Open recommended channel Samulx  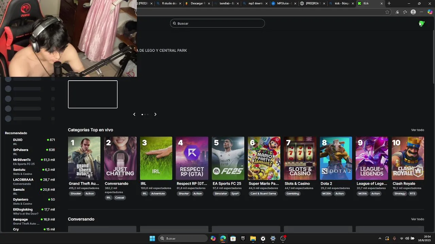tap(30, 191)
